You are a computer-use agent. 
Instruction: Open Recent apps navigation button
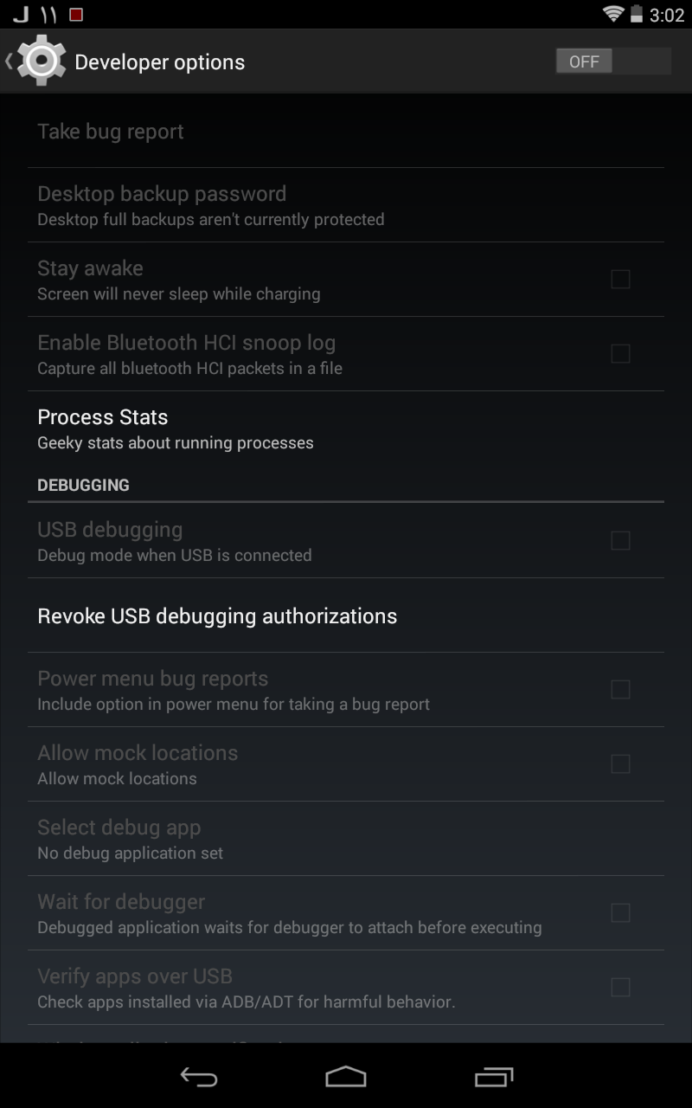click(494, 1076)
